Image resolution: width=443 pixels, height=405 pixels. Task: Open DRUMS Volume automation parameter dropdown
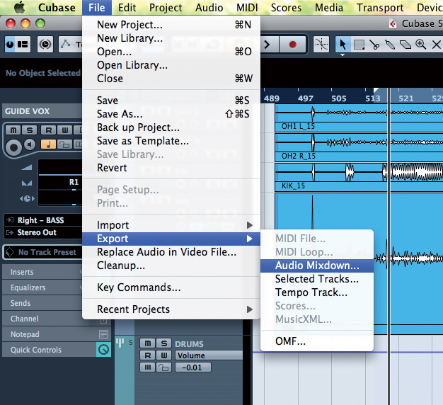(209, 355)
